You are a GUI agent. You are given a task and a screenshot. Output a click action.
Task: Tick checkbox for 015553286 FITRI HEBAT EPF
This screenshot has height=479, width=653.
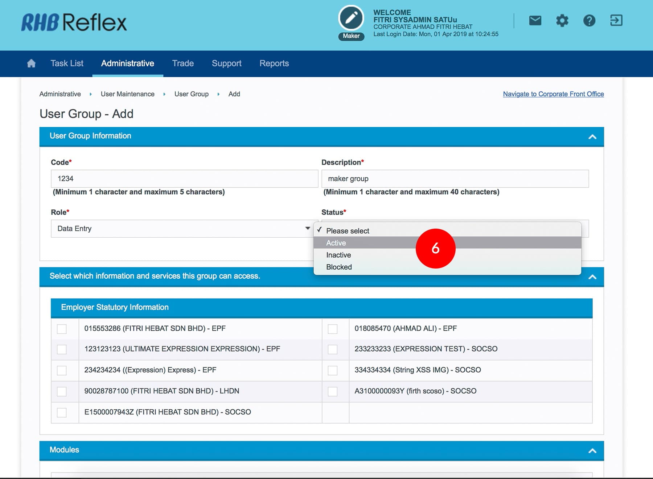pos(62,329)
